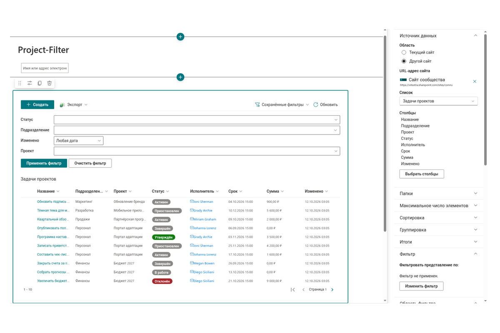Add a section above the Project-Filter title
Image resolution: width=500 pixels, height=333 pixels.
pos(180,37)
